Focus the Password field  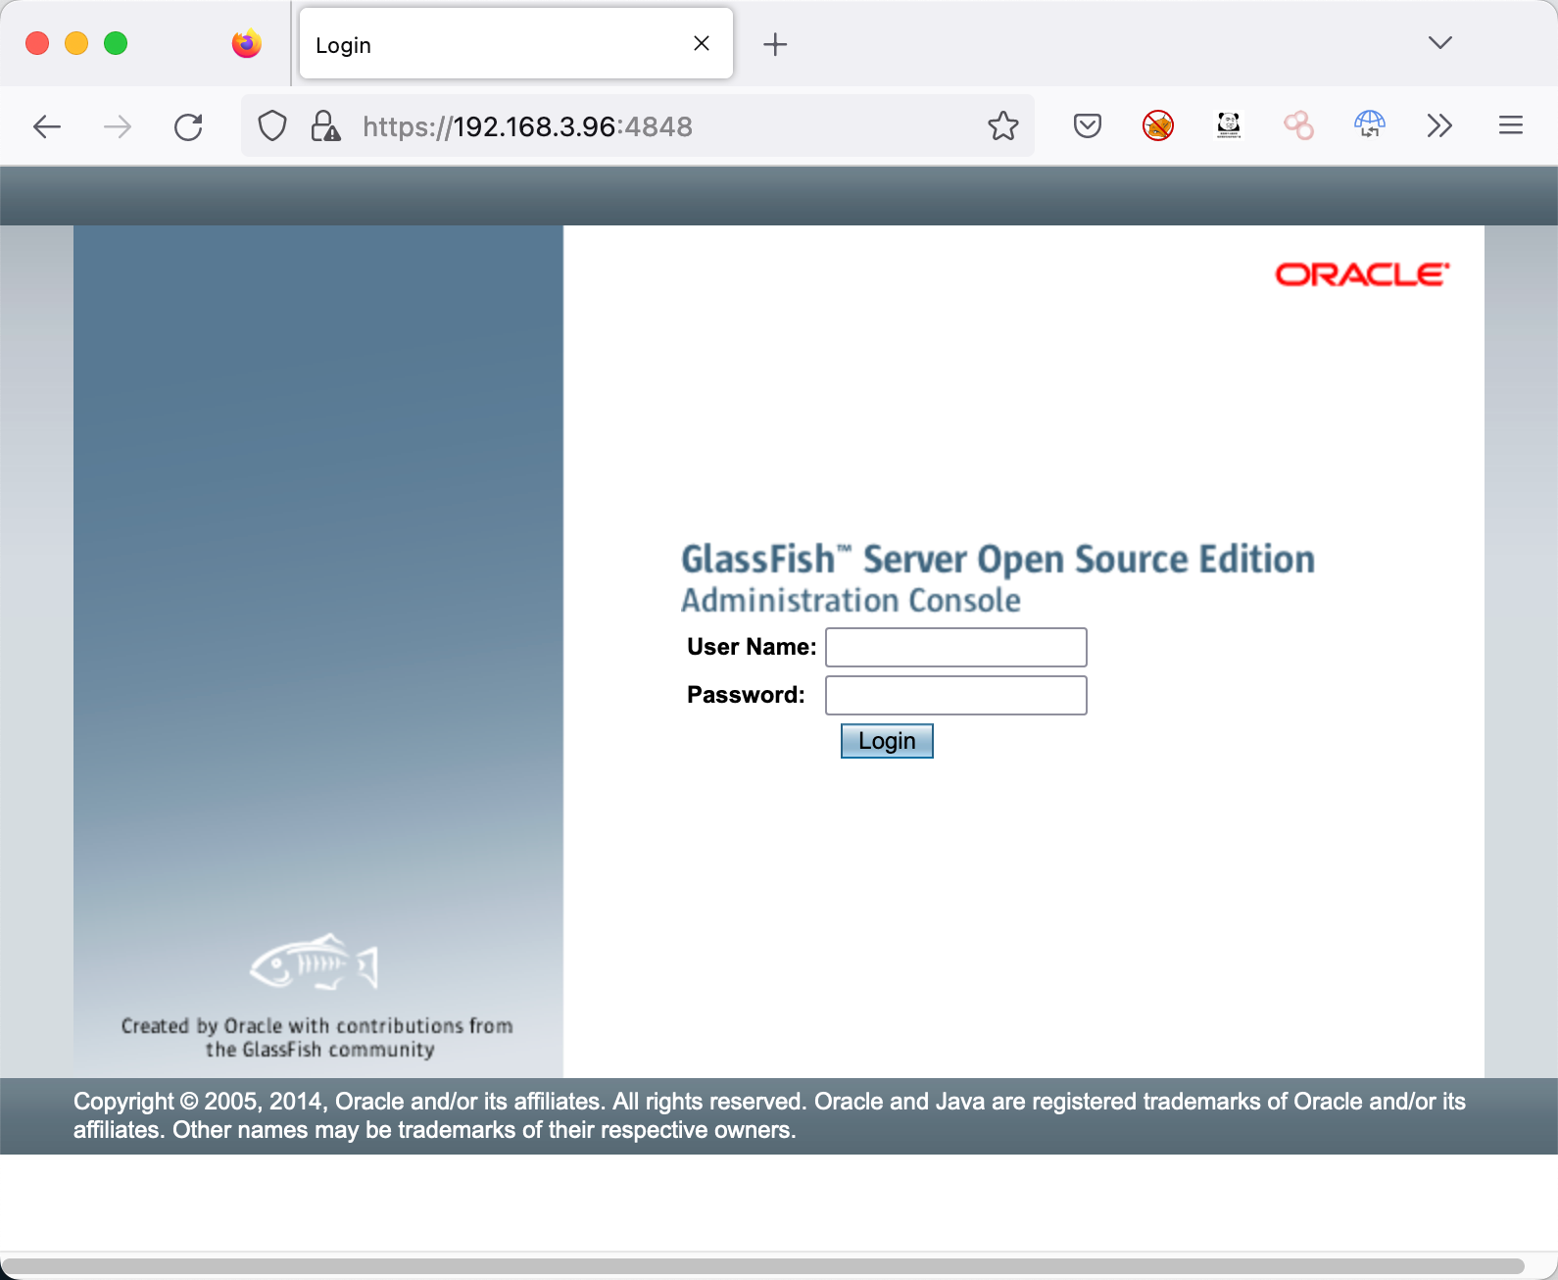pos(955,695)
